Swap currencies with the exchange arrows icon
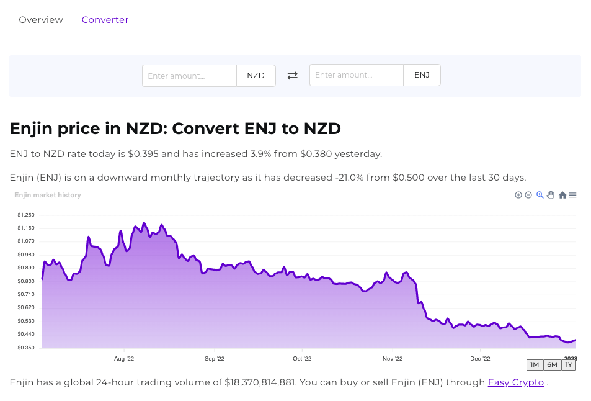Screen dimensions: 591x401 (293, 76)
